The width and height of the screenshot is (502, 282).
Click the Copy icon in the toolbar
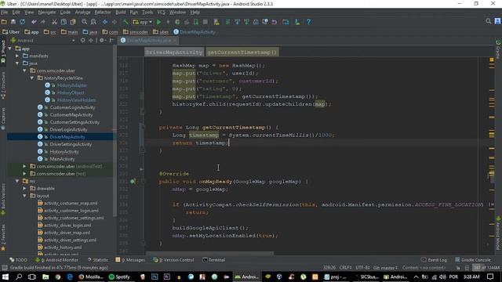pyautogui.click(x=64, y=22)
